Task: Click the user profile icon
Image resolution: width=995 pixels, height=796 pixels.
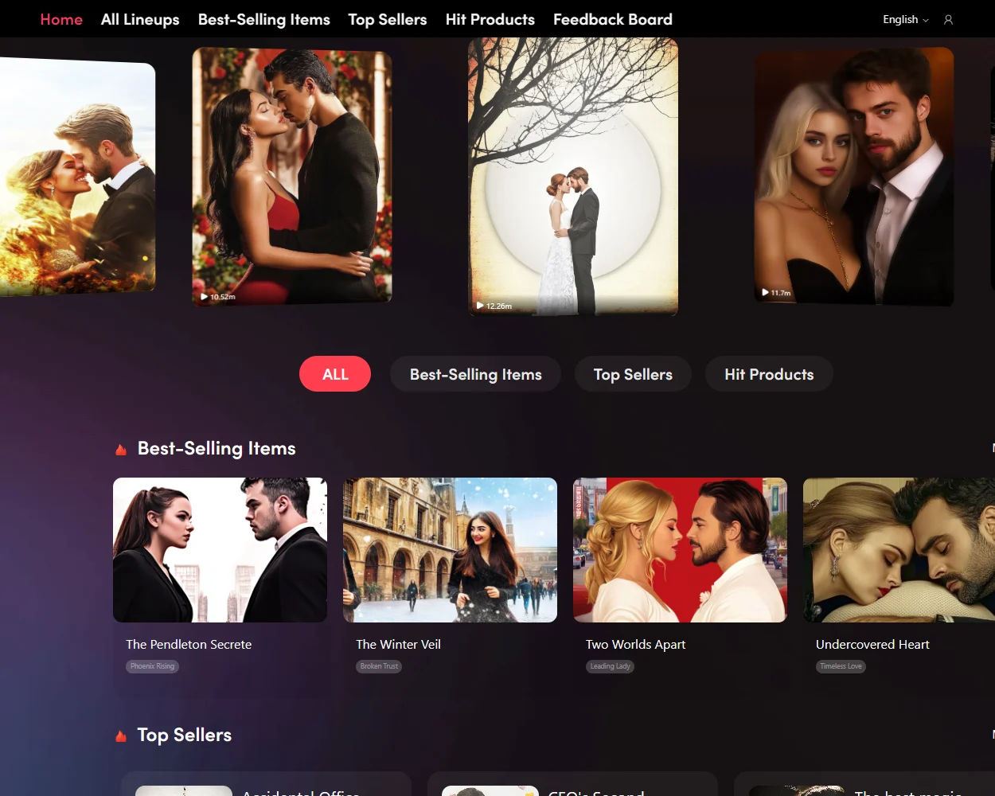Action: [948, 20]
